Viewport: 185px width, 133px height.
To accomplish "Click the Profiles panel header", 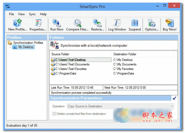I will pos(27,37).
